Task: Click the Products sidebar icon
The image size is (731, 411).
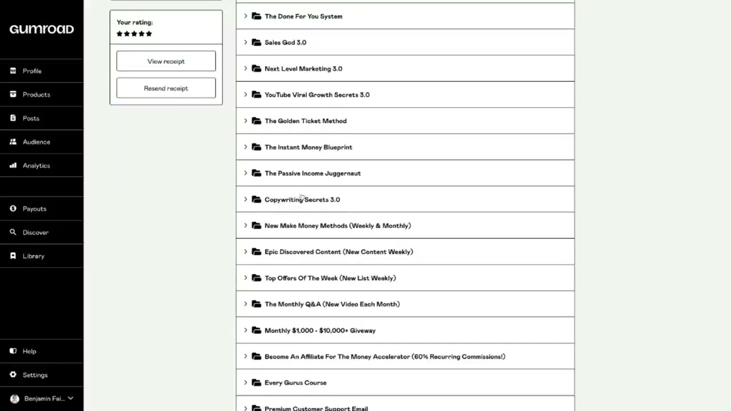Action: pos(13,94)
